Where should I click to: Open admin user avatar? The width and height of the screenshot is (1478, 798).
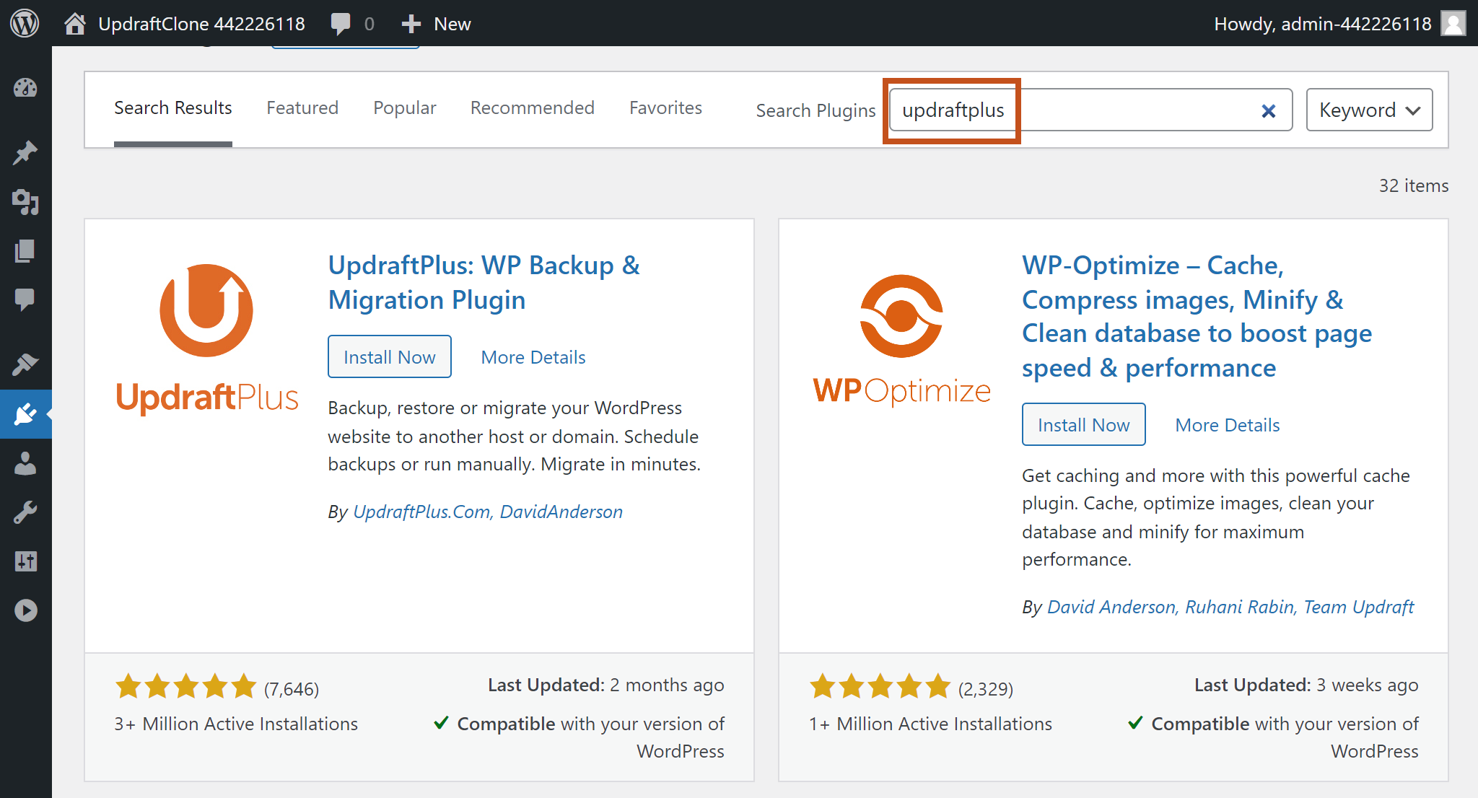[x=1453, y=24]
